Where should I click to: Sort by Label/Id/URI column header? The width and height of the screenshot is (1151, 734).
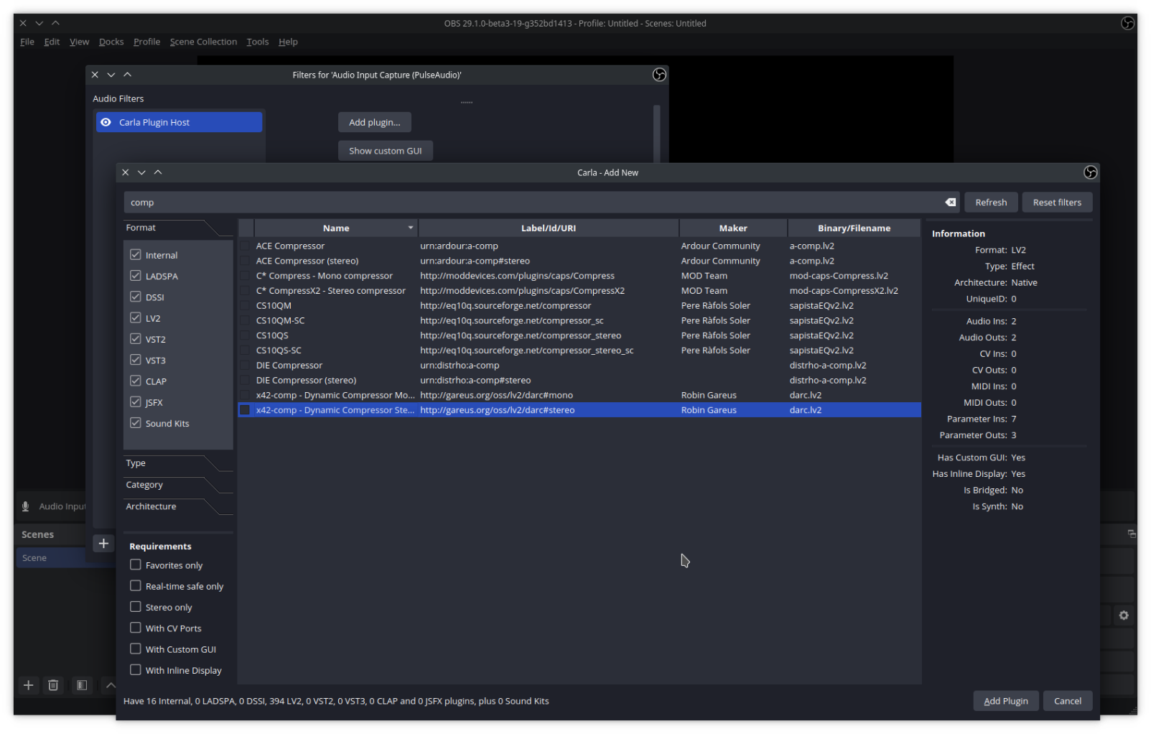tap(549, 228)
